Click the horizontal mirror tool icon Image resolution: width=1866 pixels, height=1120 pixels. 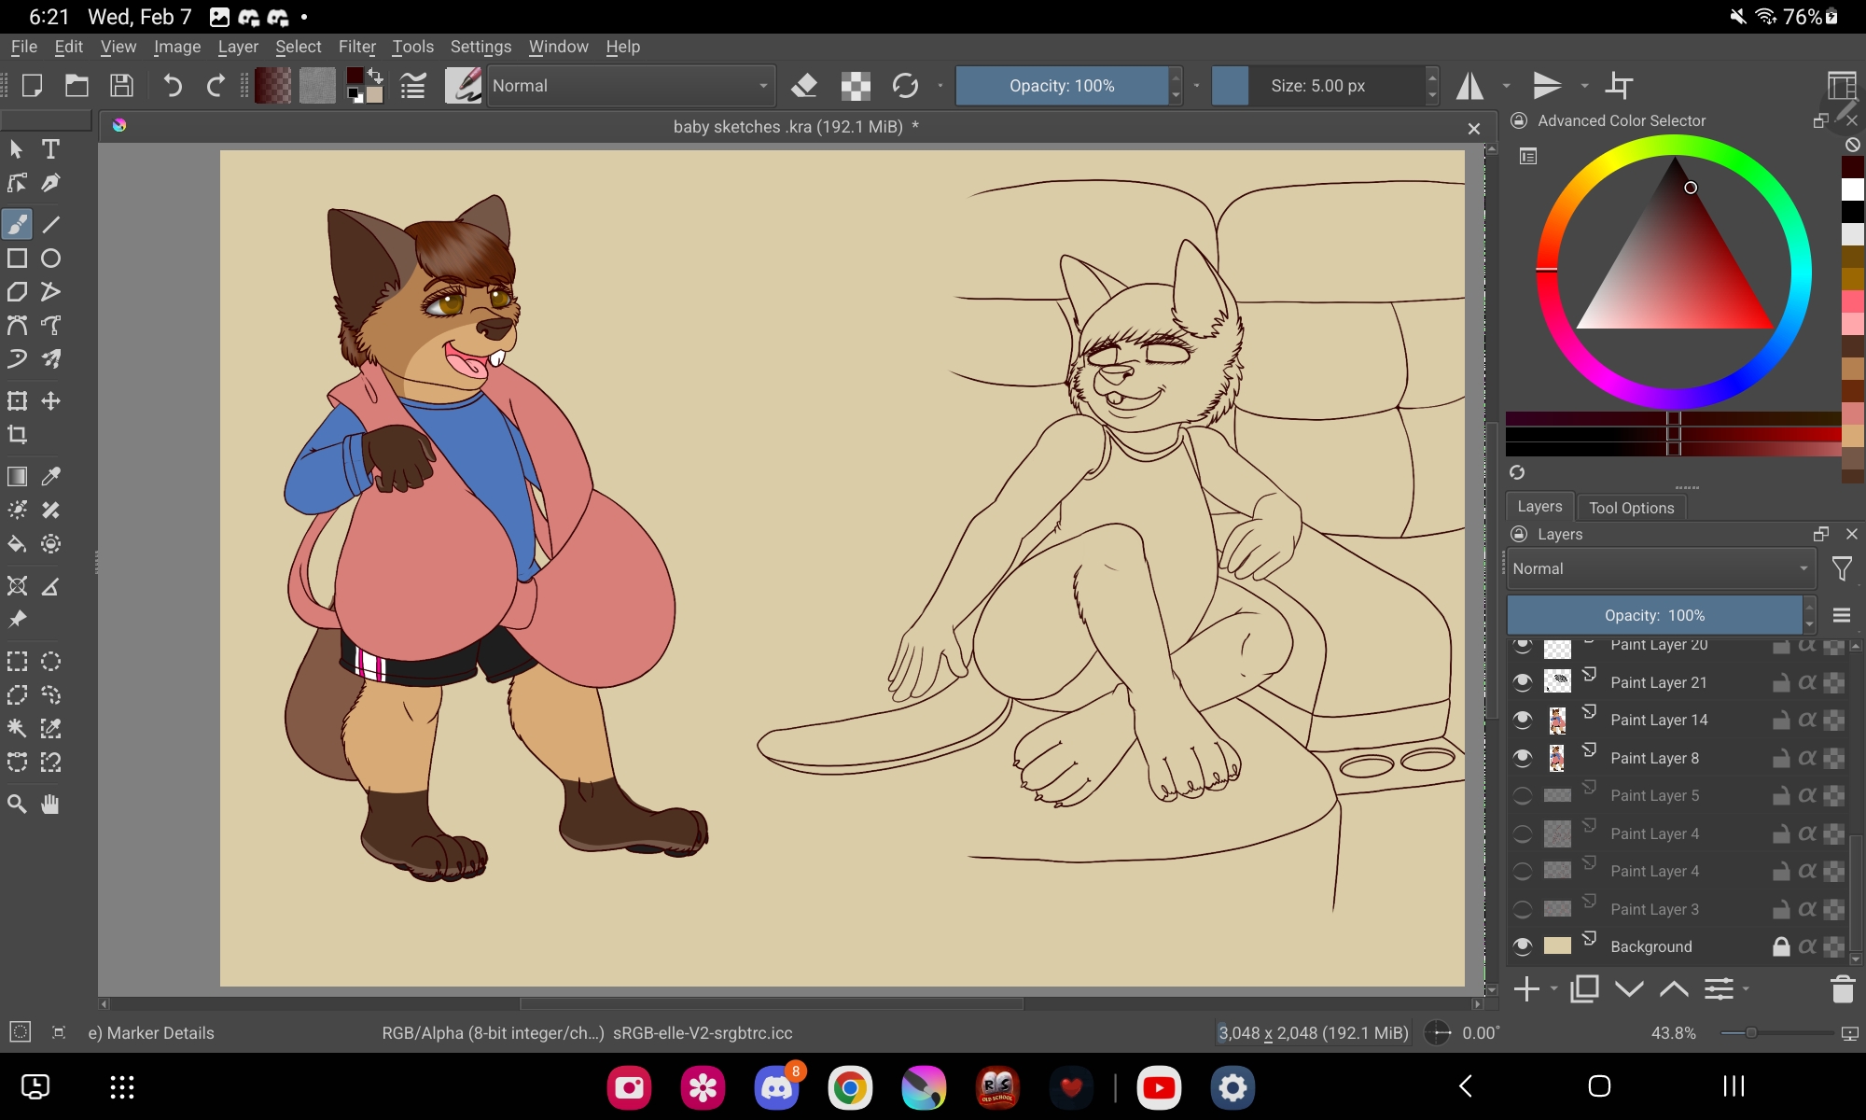[1470, 86]
